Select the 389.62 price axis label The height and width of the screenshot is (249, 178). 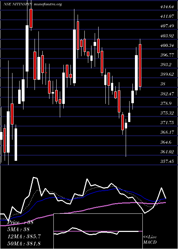[167, 74]
